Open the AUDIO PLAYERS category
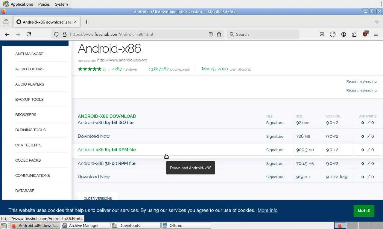Viewport: 383px width, 229px height. (30, 84)
